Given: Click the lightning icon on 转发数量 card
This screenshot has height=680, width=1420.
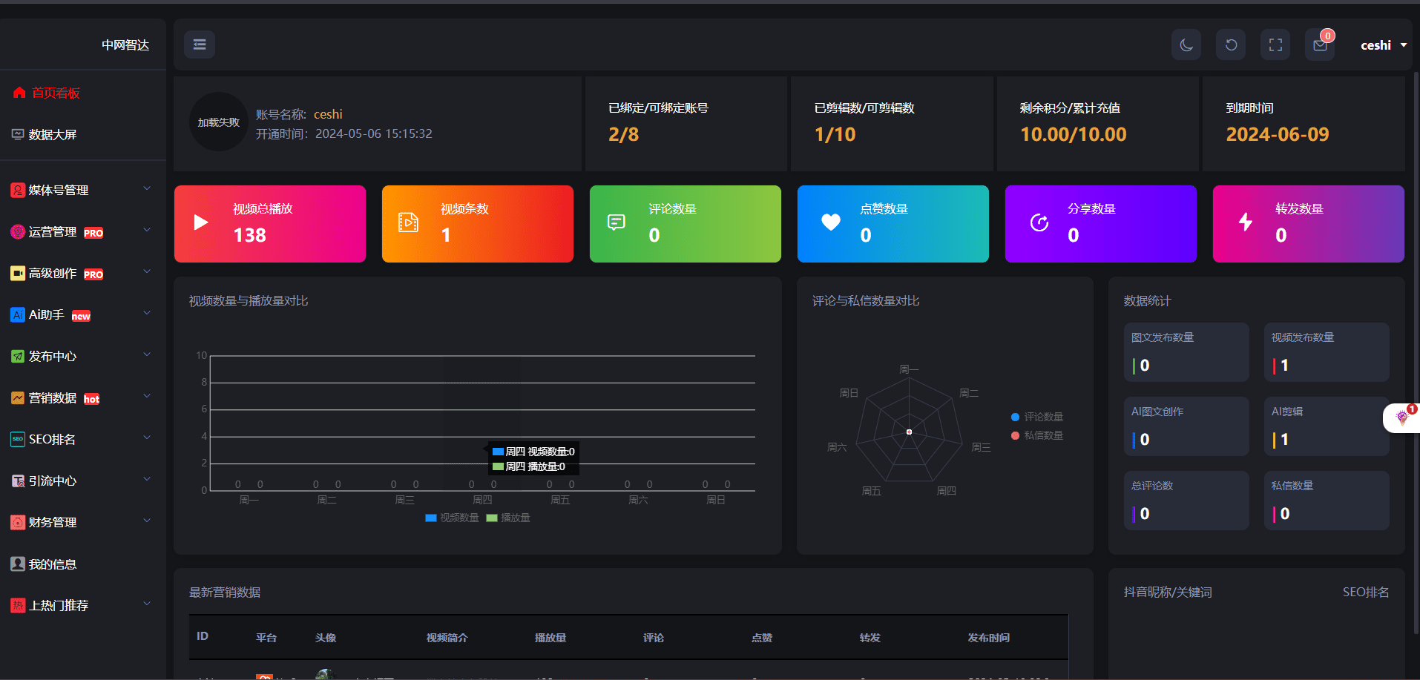Looking at the screenshot, I should [x=1246, y=222].
